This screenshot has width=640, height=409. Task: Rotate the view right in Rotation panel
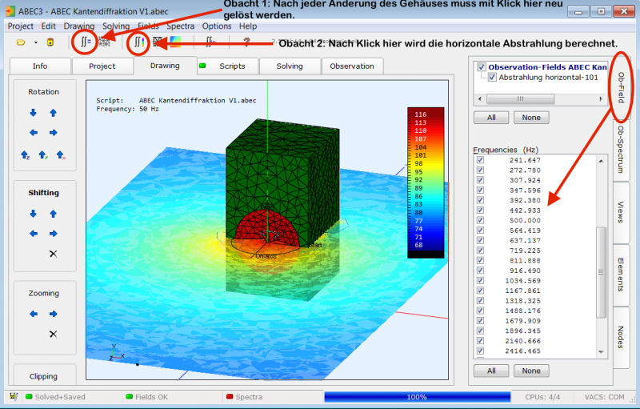click(x=54, y=133)
